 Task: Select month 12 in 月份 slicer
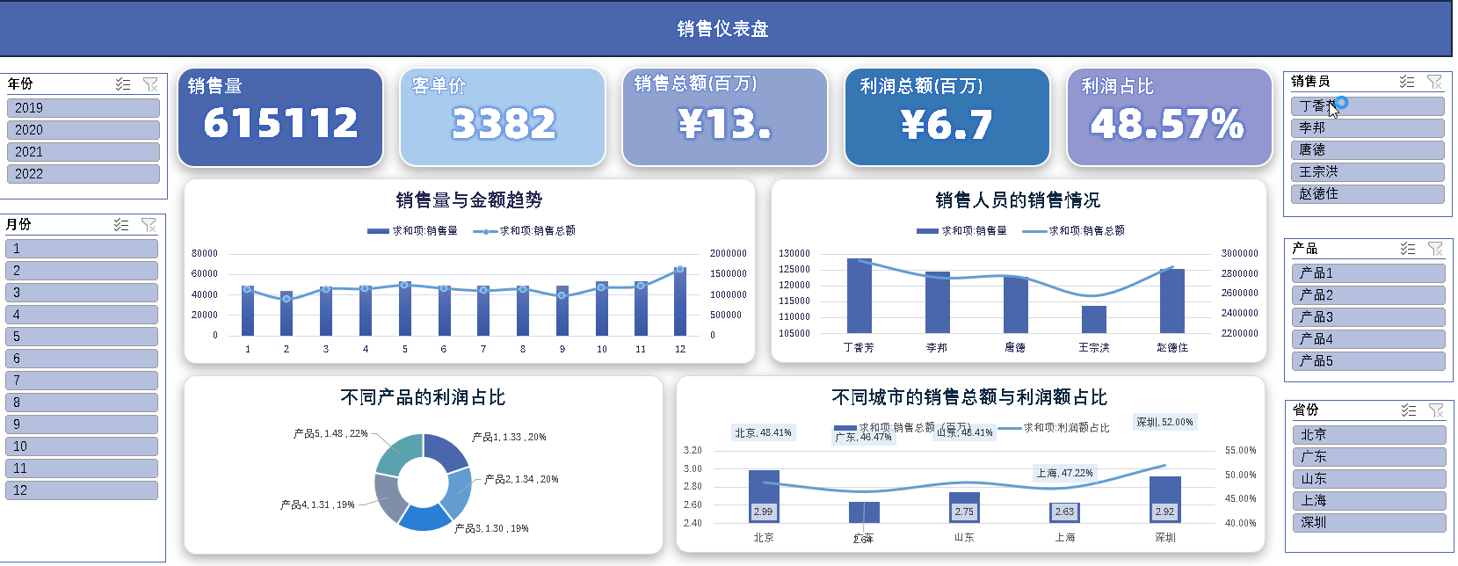(x=82, y=490)
